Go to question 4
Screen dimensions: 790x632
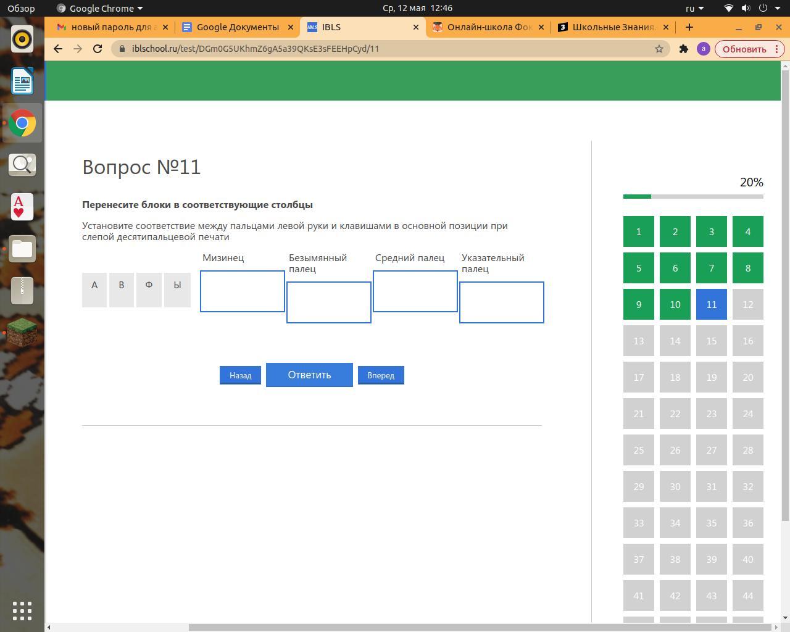click(748, 231)
